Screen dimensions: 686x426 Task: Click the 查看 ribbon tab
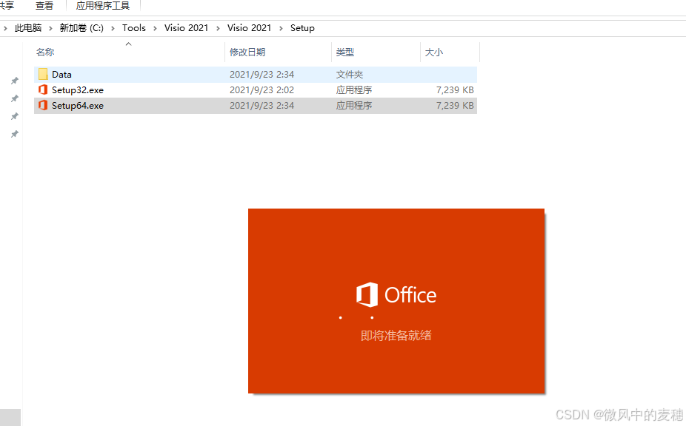pyautogui.click(x=44, y=6)
